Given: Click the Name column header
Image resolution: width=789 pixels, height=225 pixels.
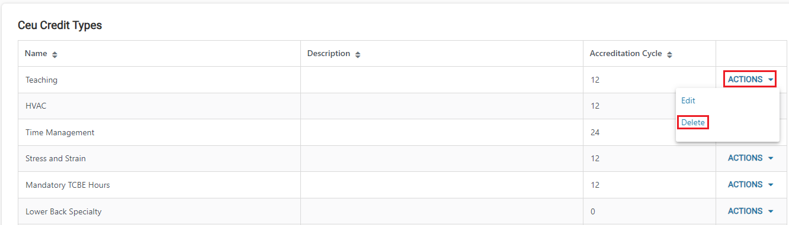Looking at the screenshot, I should 36,54.
